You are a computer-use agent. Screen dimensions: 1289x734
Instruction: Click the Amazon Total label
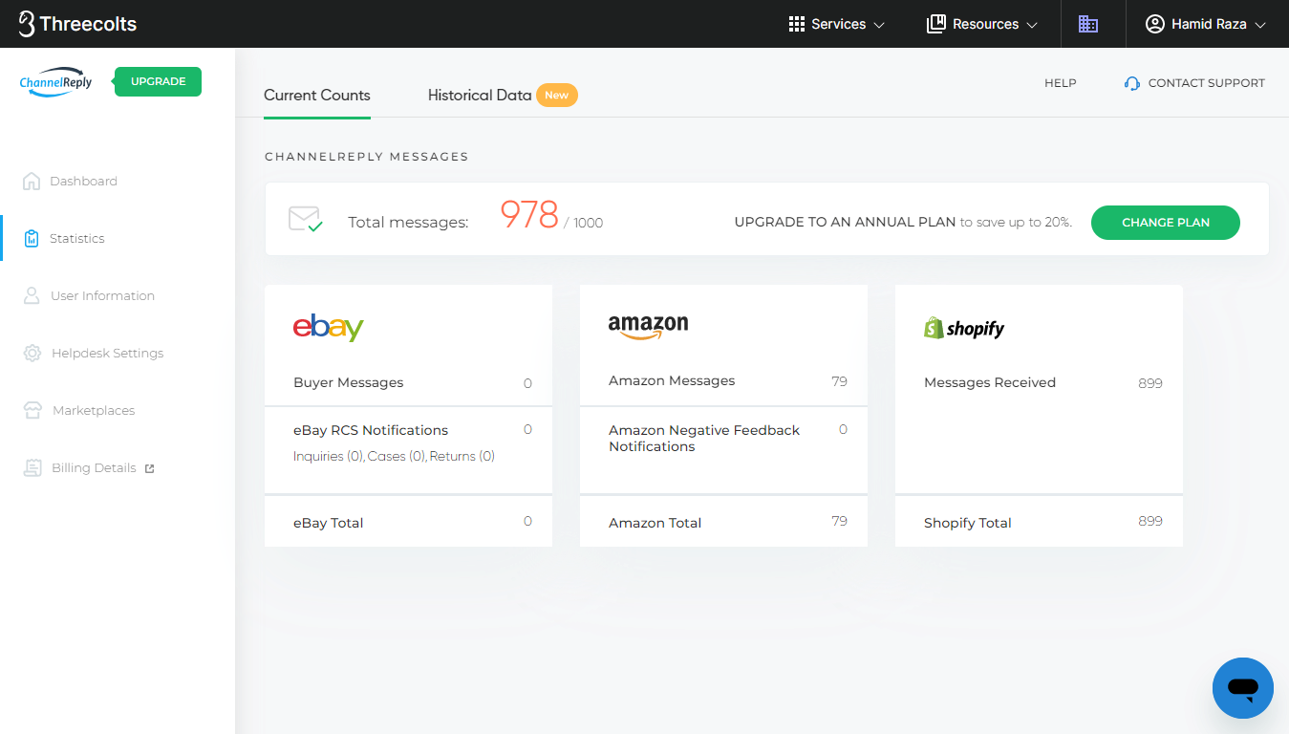coord(655,523)
